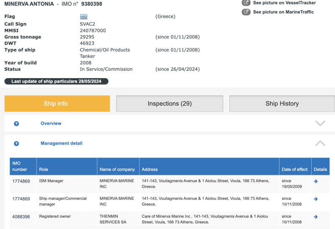Open the Management detail section heading

(x=62, y=143)
